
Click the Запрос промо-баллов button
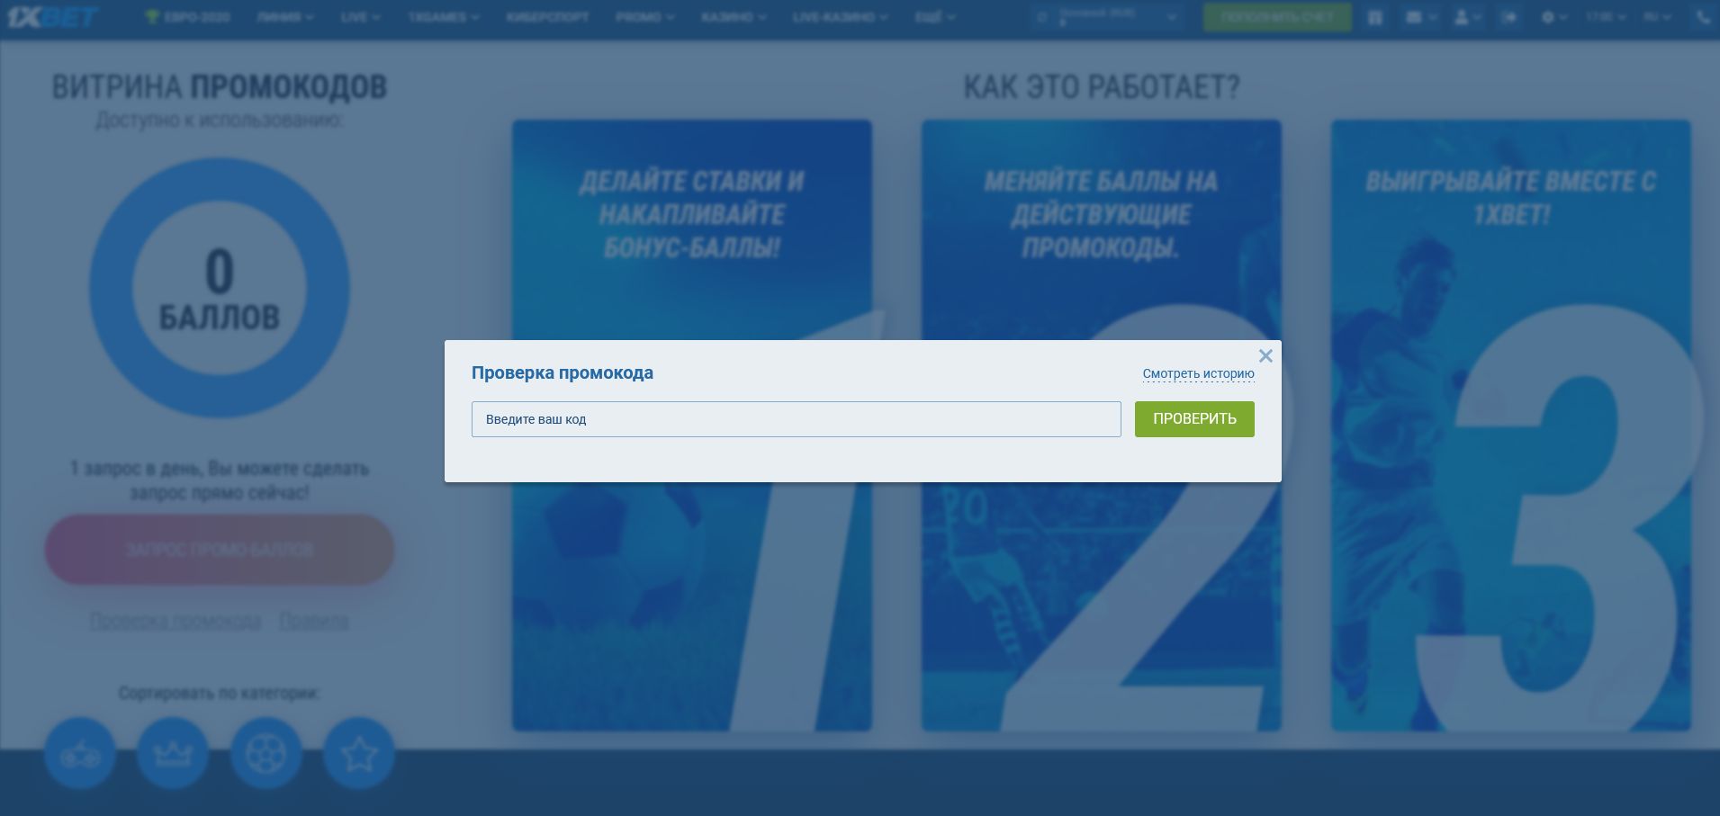coord(220,549)
